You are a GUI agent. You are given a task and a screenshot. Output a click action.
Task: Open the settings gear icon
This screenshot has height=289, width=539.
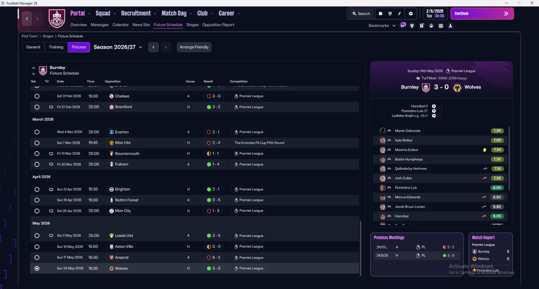411,13
